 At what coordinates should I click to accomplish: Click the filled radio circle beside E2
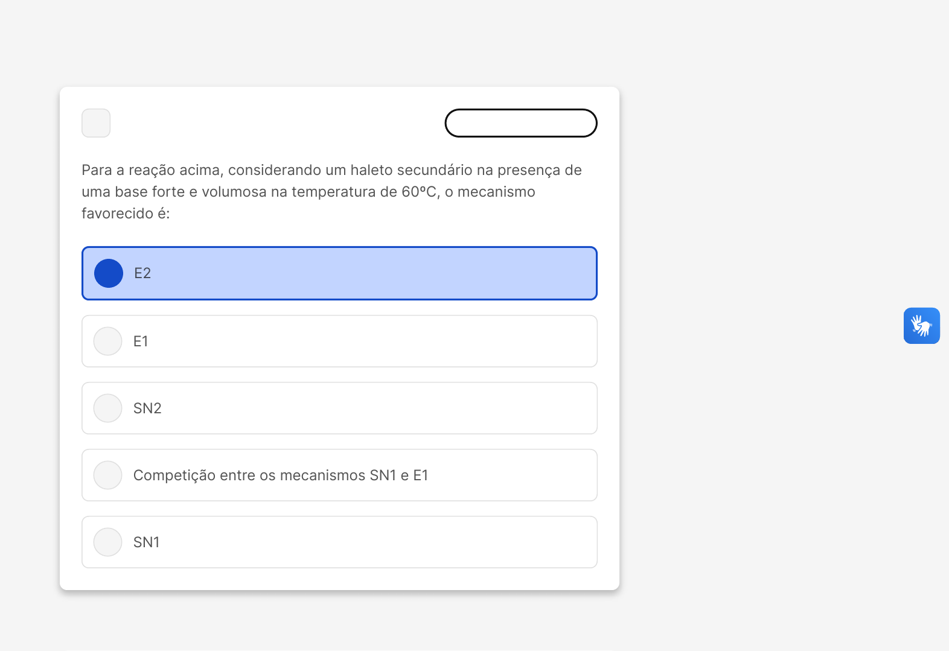click(x=109, y=273)
